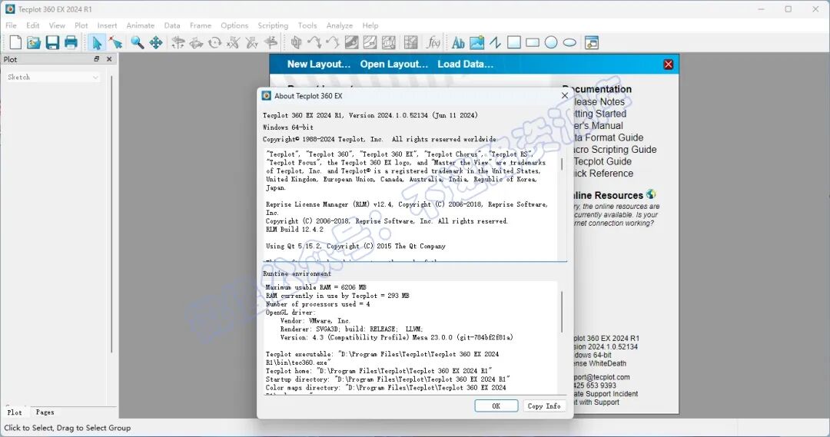Viewport: 830px width, 437px height.
Task: Open the Data Format Guide link
Action: (608, 137)
